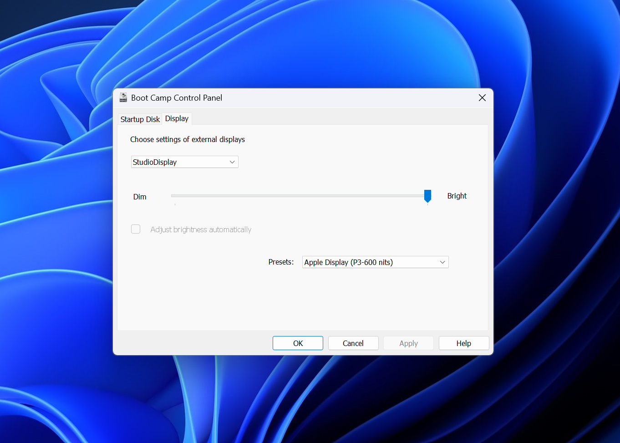Screen dimensions: 620x443
Task: Click the Apply button
Action: (408, 343)
